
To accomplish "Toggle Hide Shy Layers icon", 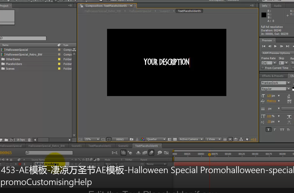I will point(138,153).
